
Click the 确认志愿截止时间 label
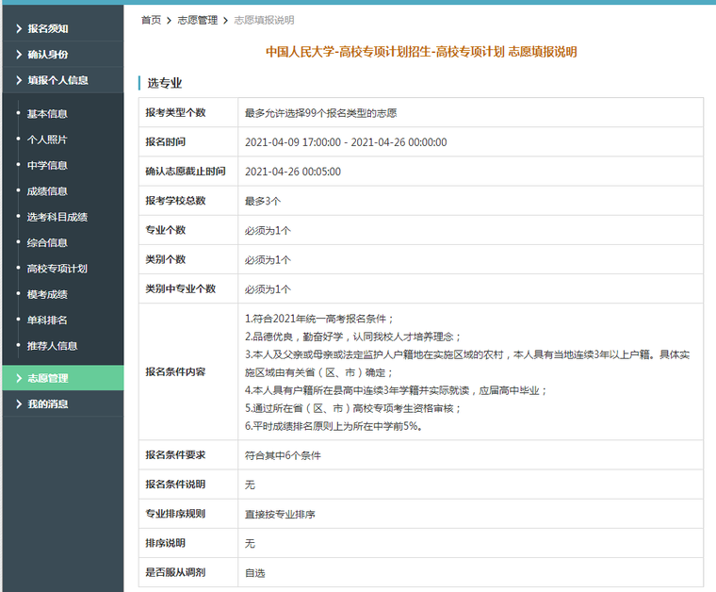[x=186, y=171]
